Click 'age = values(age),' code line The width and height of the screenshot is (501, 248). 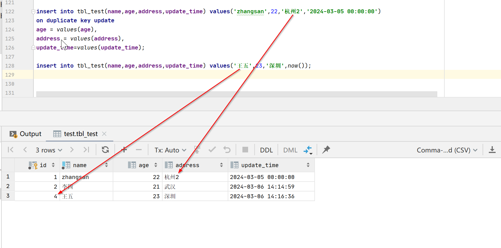pyautogui.click(x=67, y=30)
